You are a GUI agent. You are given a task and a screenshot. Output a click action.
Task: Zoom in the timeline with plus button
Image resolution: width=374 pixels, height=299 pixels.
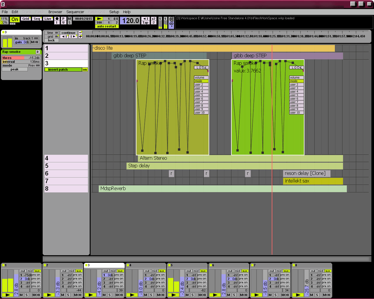80,37
